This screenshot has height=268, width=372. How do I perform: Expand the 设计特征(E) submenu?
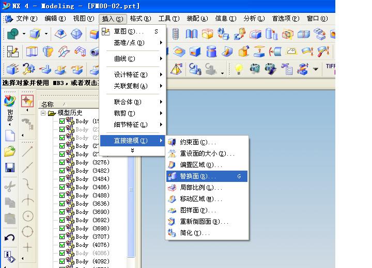pyautogui.click(x=132, y=75)
